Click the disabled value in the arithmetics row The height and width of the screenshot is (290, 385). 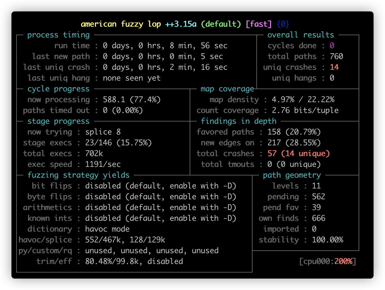coord(161,208)
